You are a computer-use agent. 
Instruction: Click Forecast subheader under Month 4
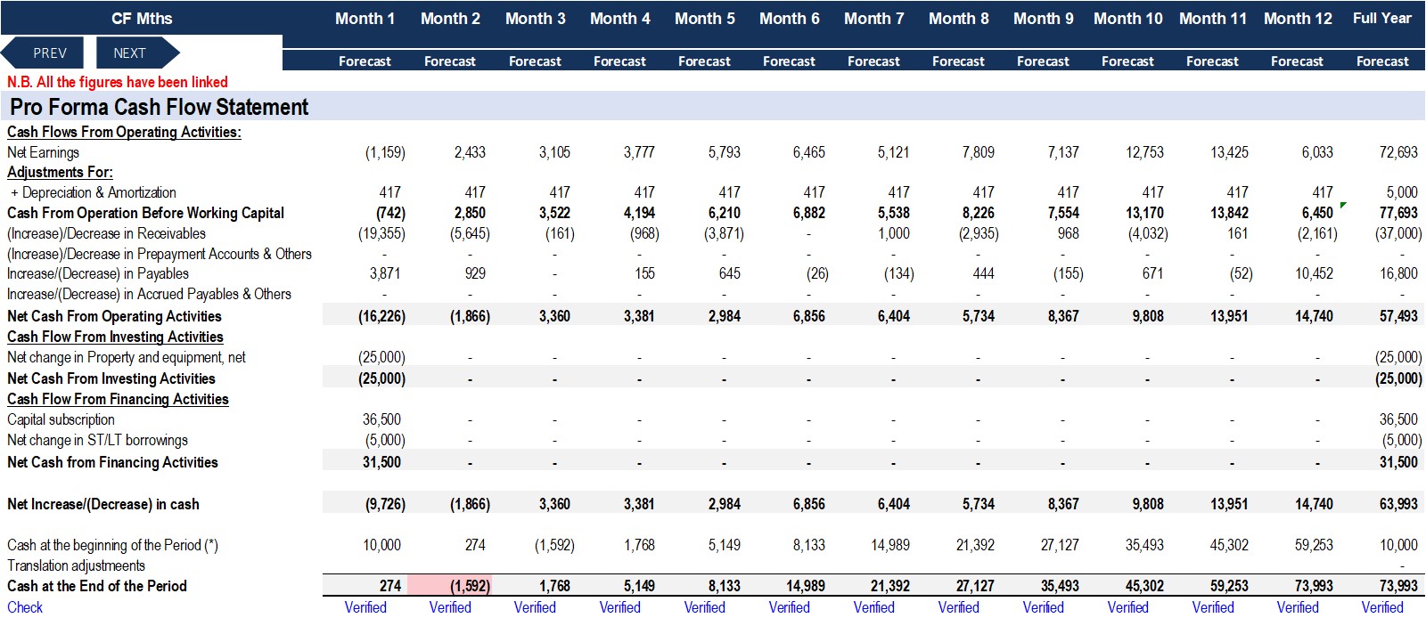[x=619, y=61]
